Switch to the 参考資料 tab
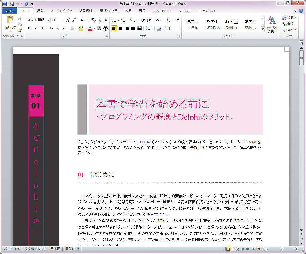Image resolution: width=306 pixels, height=254 pixels. [85, 11]
